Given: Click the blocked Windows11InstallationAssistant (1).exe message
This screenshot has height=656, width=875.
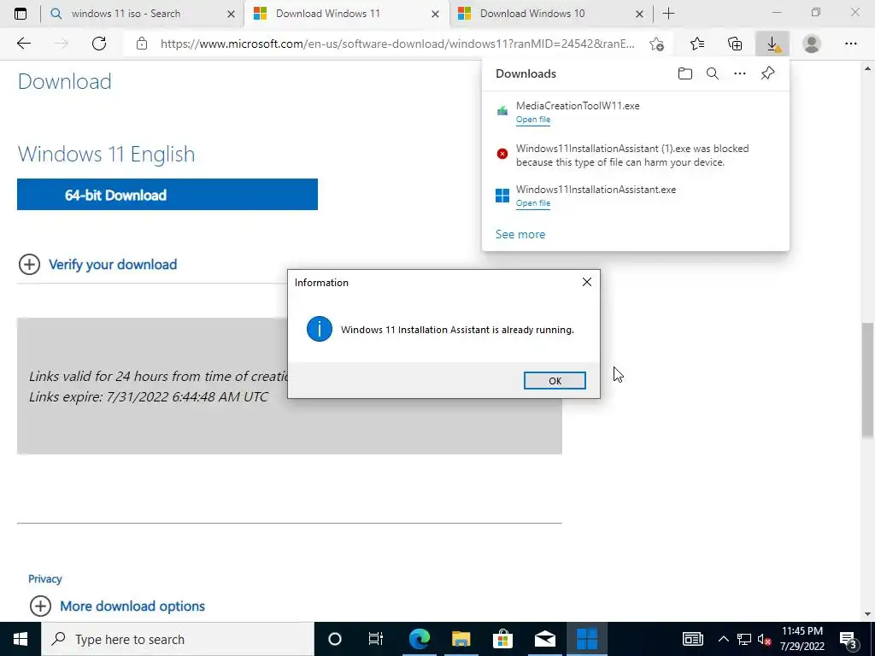Looking at the screenshot, I should (632, 155).
